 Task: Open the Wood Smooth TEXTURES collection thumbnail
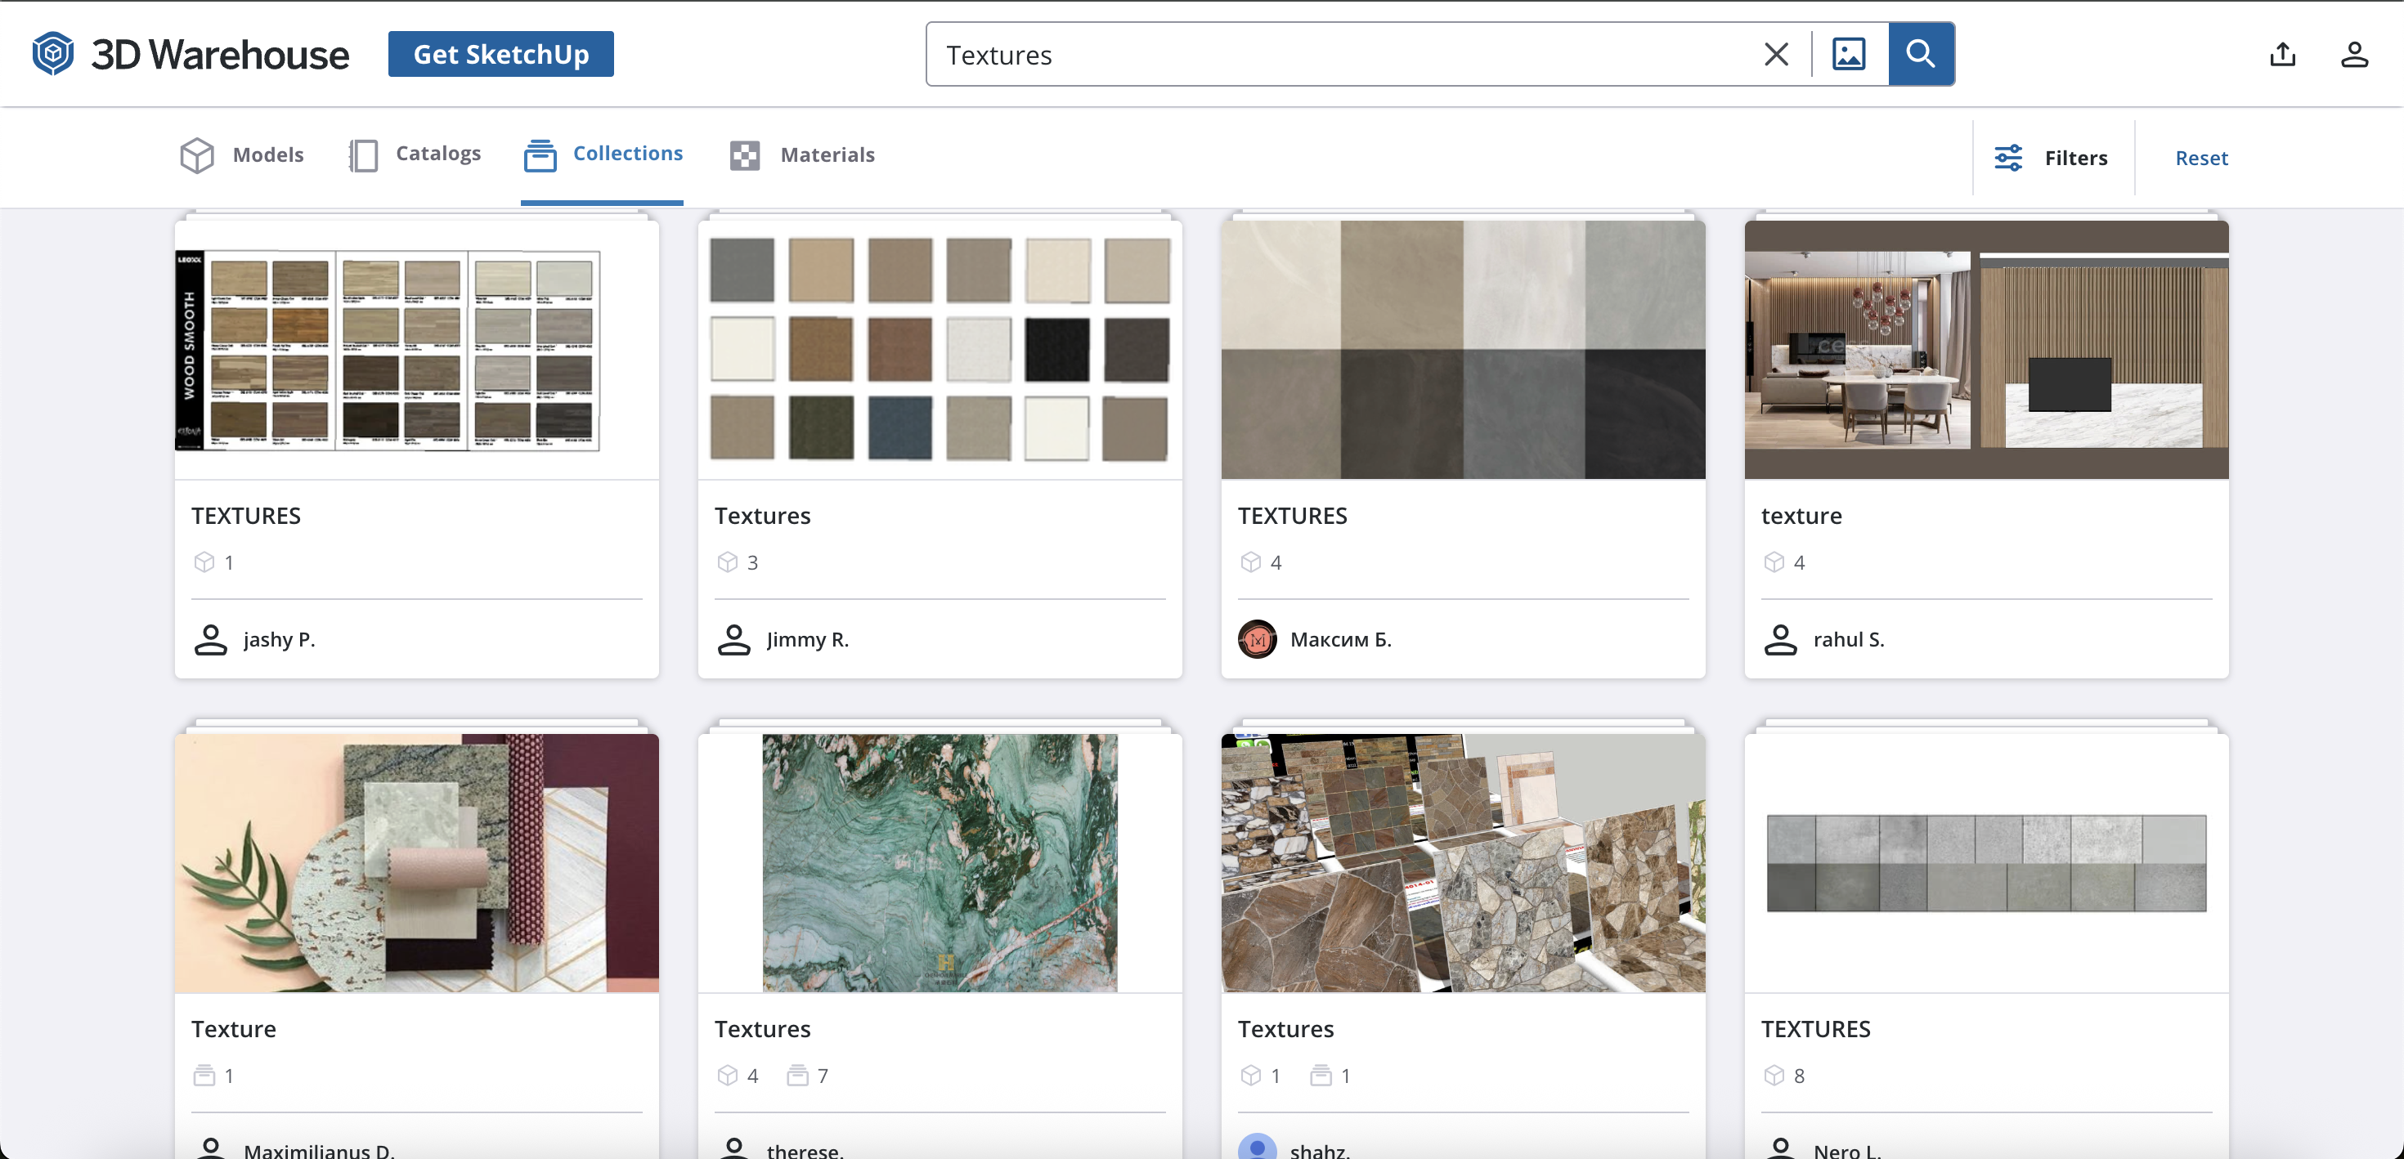416,350
